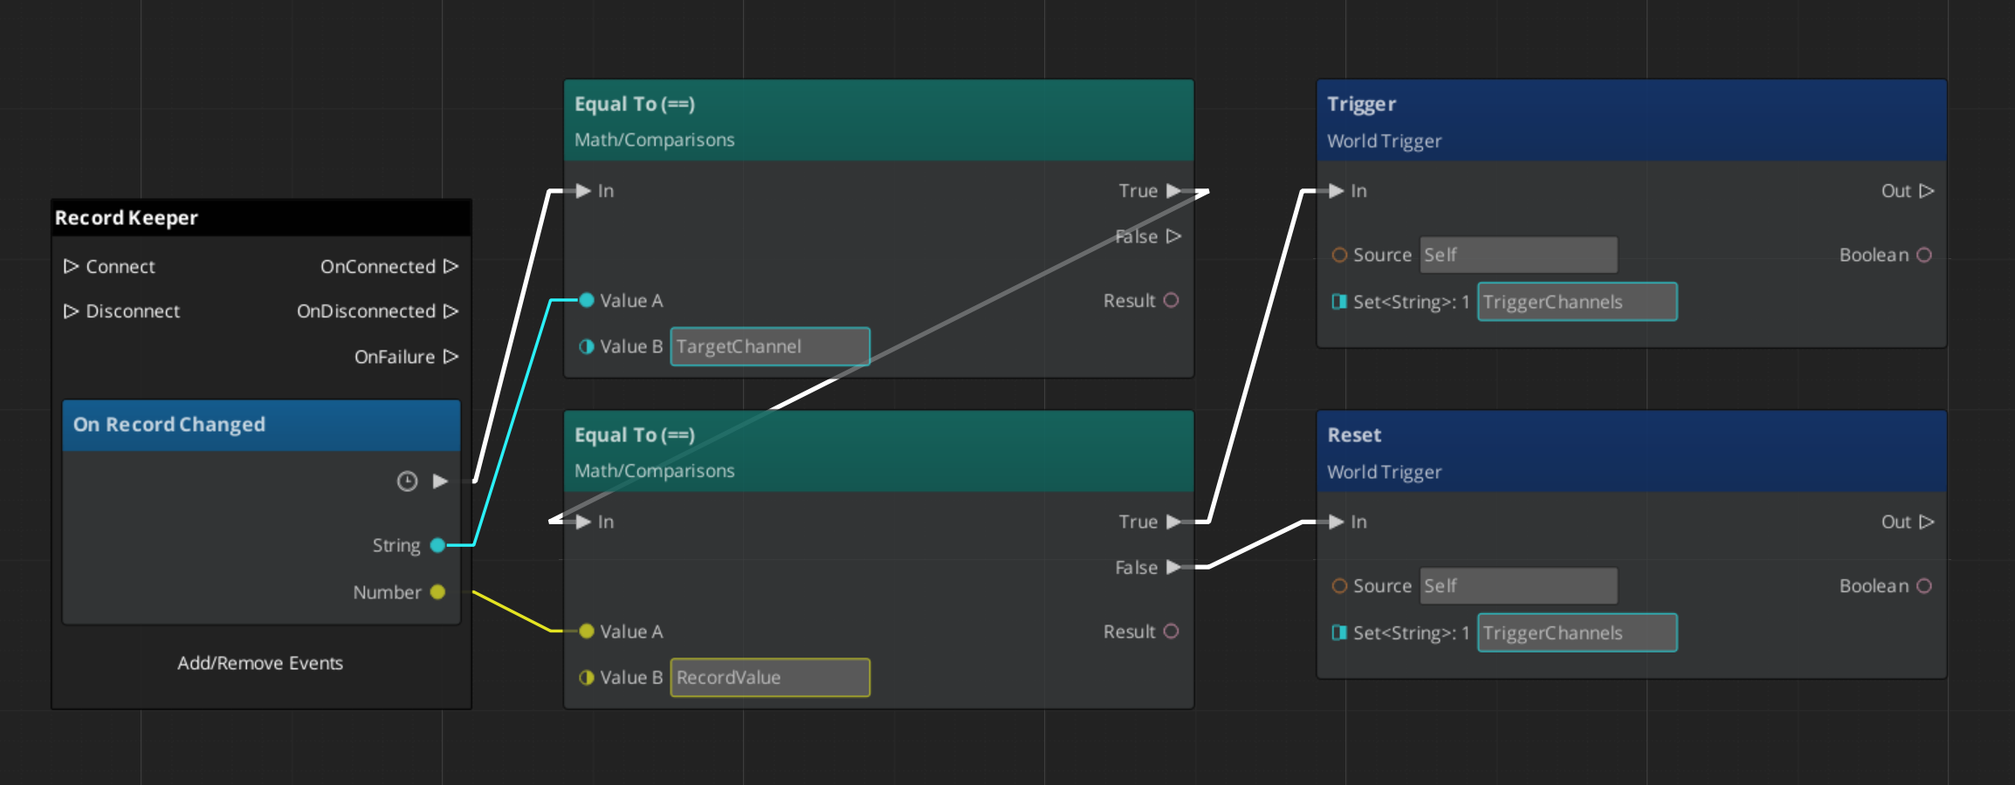The height and width of the screenshot is (785, 2015).
Task: Click the OnFailure output port arrow
Action: 450,357
